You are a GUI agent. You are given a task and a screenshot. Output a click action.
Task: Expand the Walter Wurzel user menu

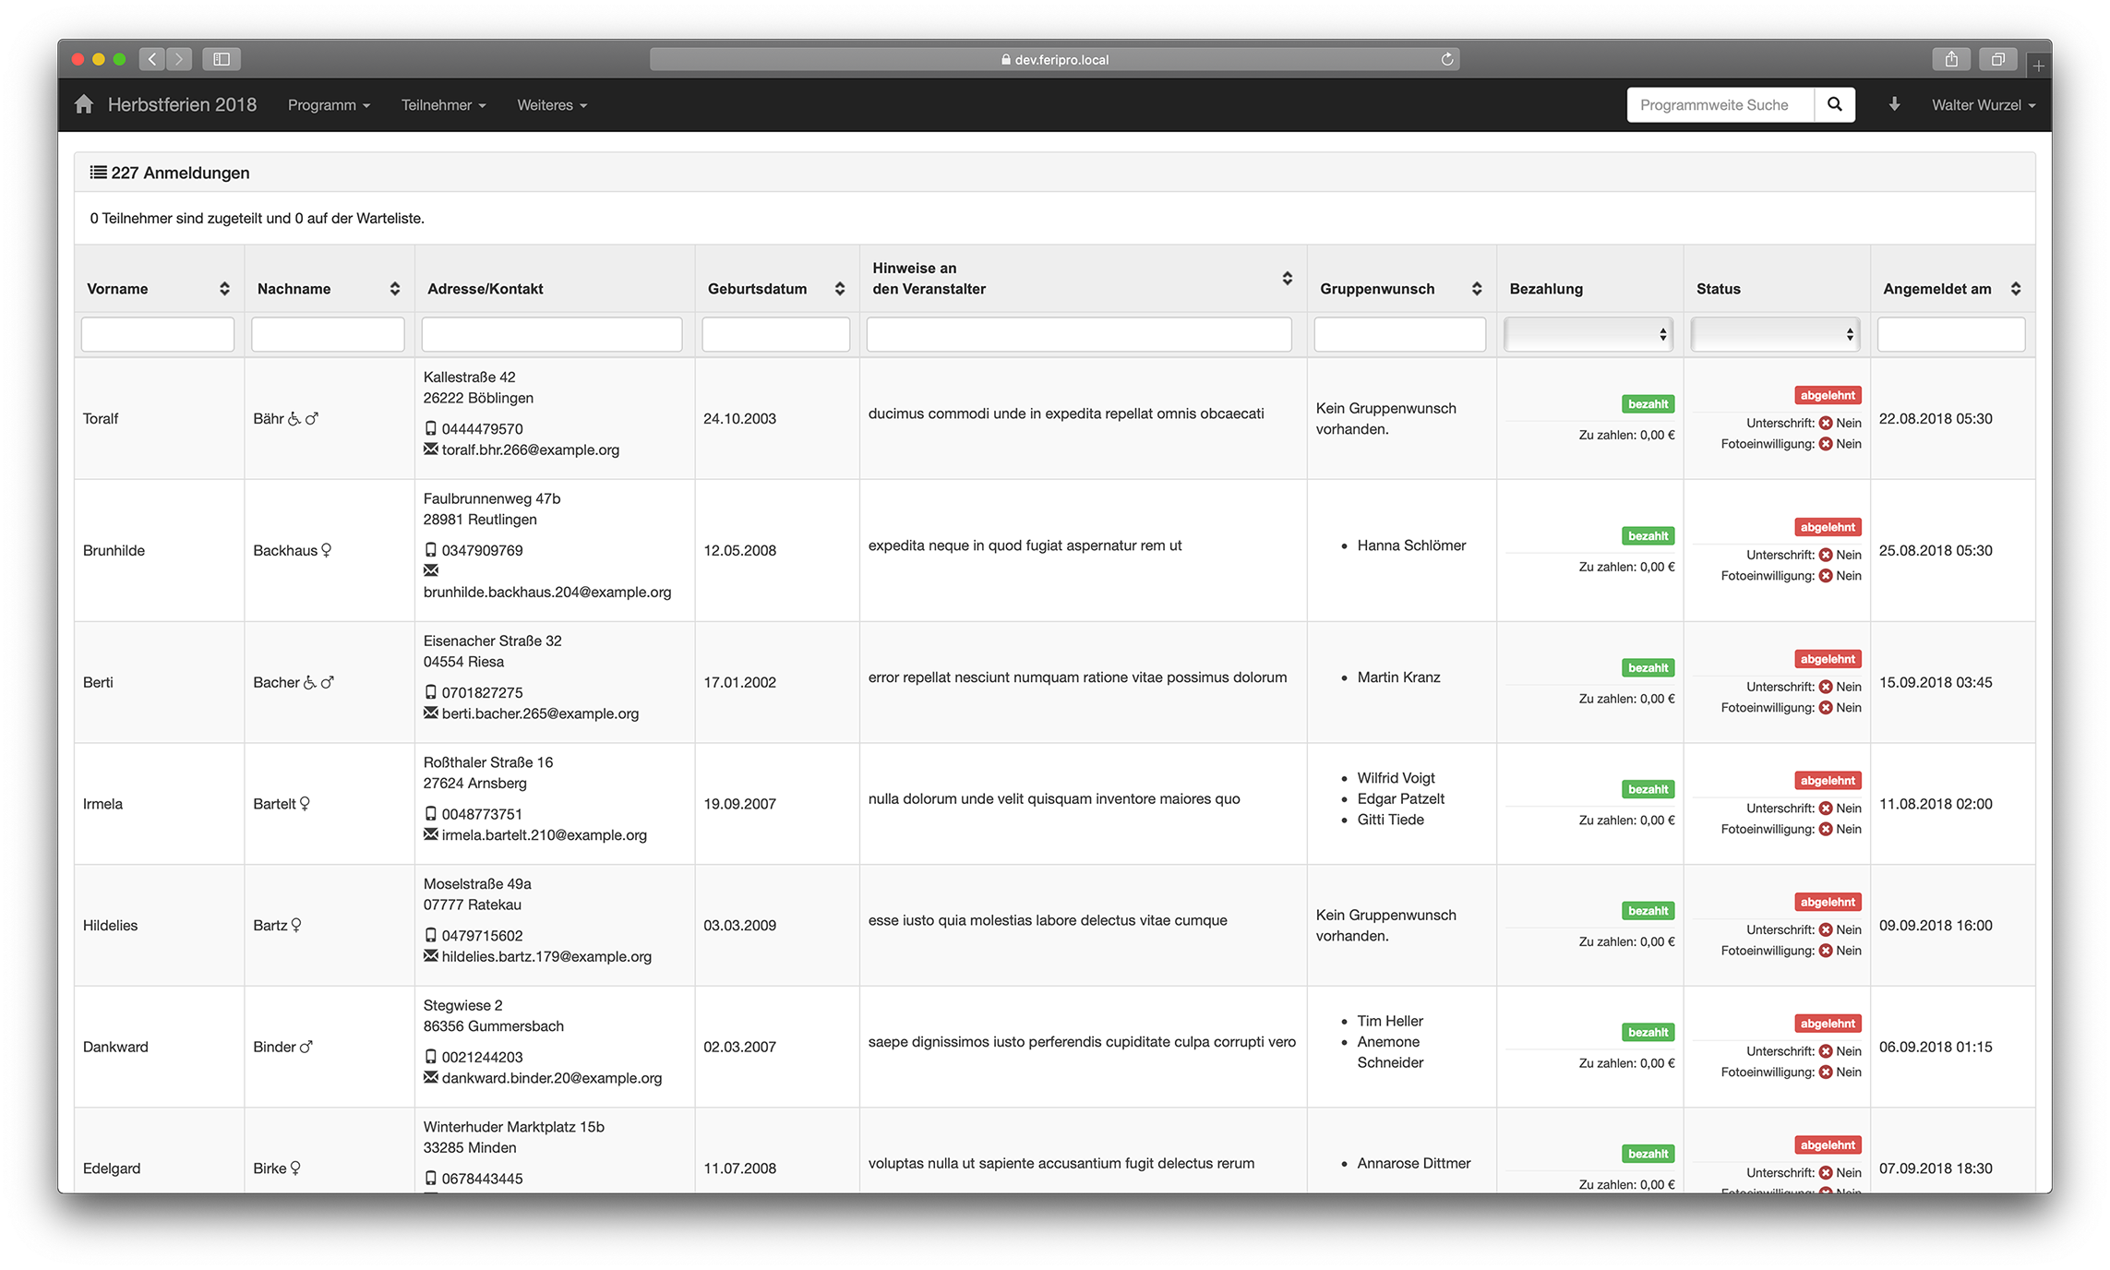tap(1983, 105)
